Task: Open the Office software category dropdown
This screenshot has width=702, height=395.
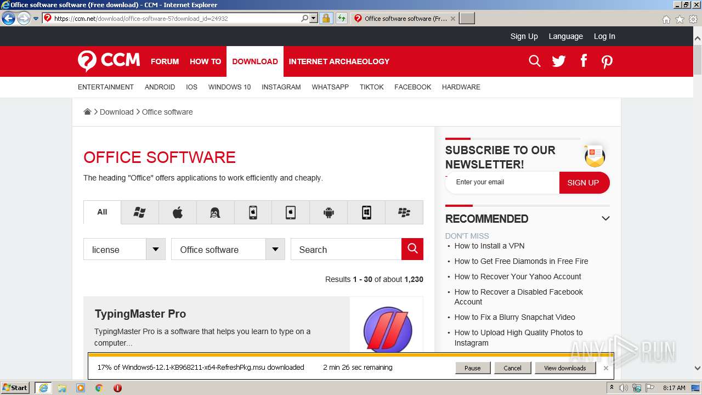Action: (228, 249)
